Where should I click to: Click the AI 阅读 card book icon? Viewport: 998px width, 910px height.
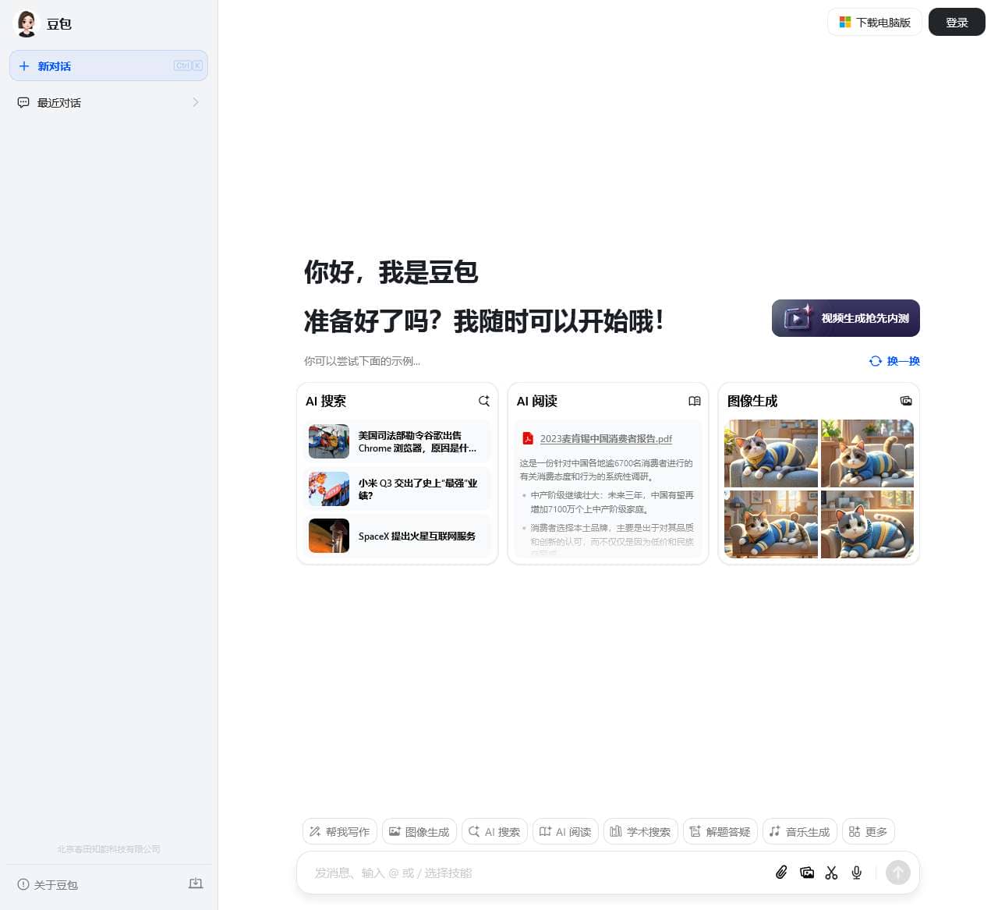[x=695, y=401]
